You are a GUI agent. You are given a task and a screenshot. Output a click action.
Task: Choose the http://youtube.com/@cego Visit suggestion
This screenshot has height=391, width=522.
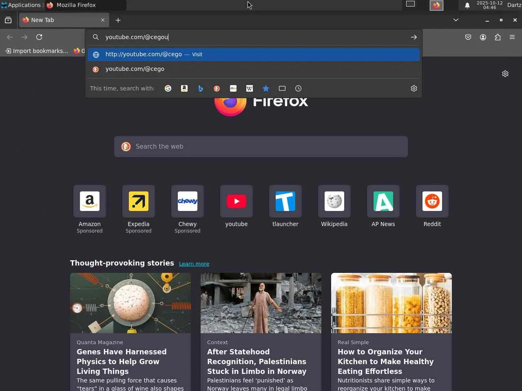pos(254,54)
